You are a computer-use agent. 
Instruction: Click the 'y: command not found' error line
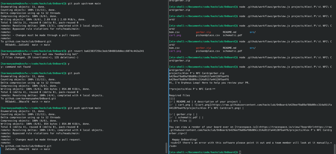(15, 67)
